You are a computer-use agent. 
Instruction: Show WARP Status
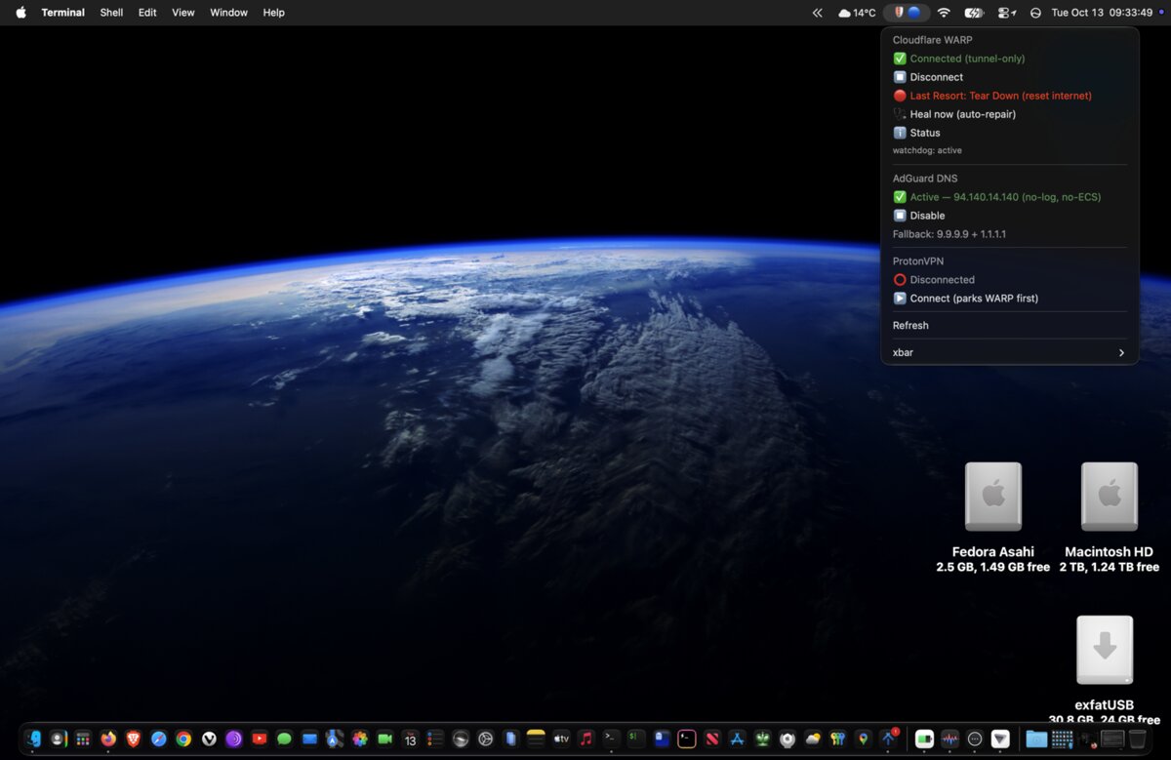1010,133
